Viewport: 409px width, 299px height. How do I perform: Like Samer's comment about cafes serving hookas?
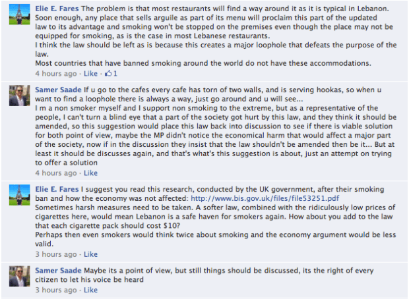[90, 173]
